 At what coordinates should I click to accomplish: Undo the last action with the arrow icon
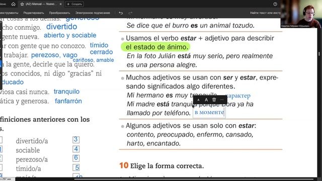(x=121, y=13)
